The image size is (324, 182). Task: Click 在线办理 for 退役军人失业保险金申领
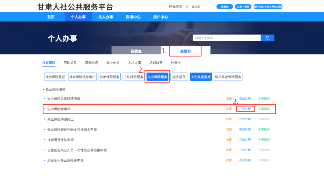pos(245,160)
